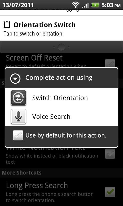Tap the signal strength bars icon
The width and height of the screenshot is (123, 206).
tap(85, 5)
